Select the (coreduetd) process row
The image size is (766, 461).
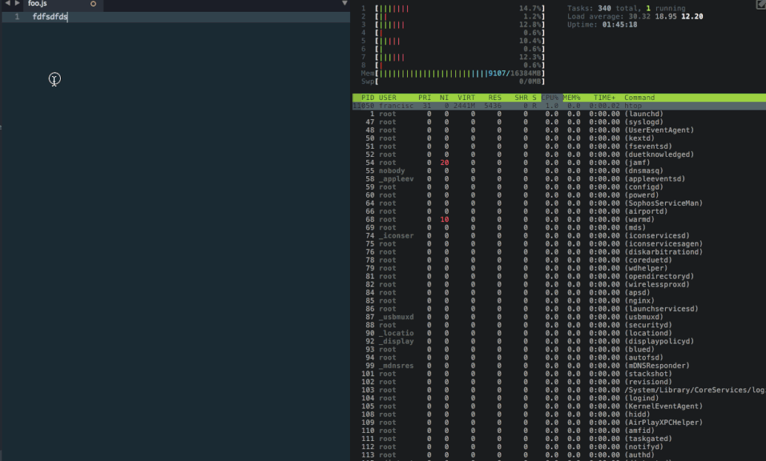pos(559,260)
